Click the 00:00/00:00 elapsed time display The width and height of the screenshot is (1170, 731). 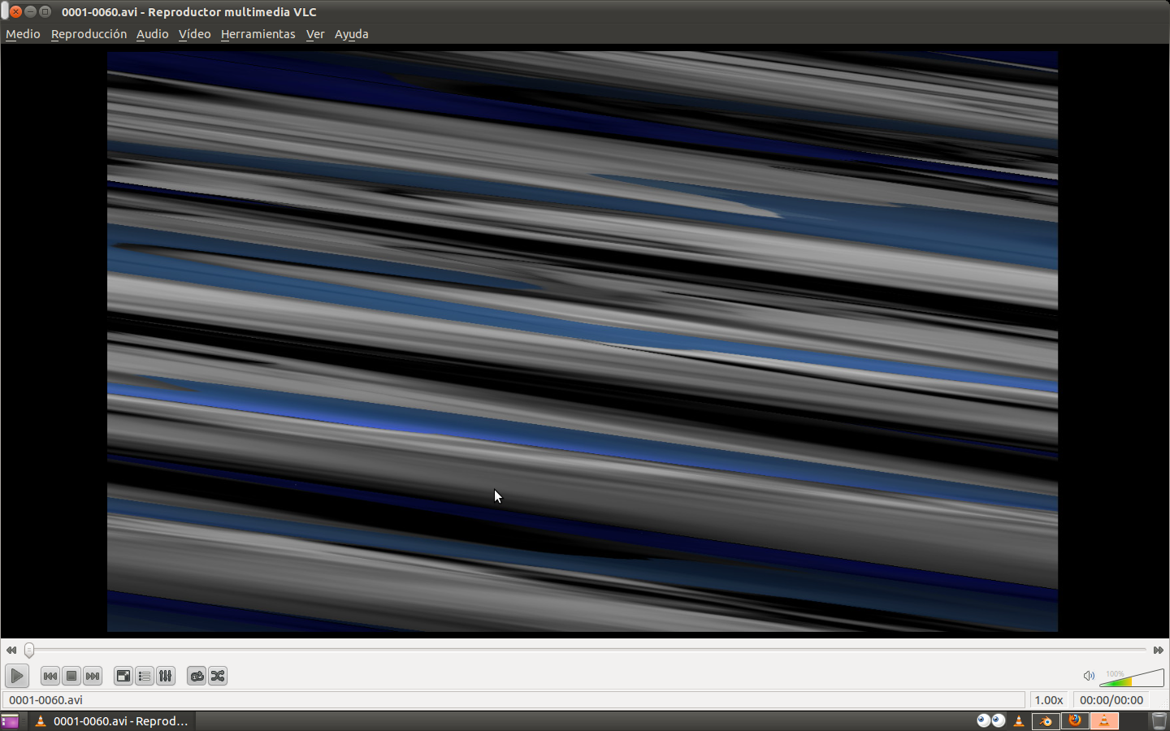(1111, 700)
